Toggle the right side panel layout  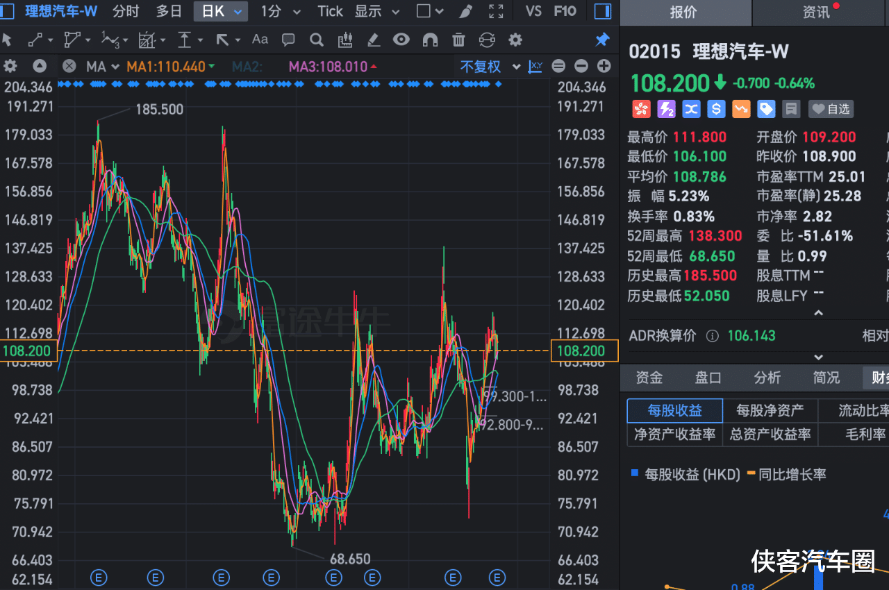[604, 11]
